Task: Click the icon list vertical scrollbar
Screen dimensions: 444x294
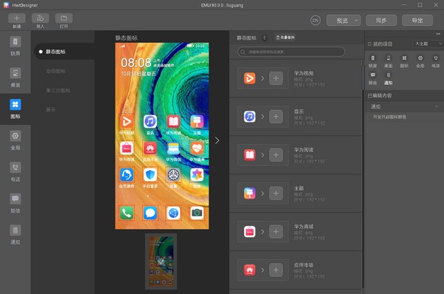Action: (x=363, y=78)
